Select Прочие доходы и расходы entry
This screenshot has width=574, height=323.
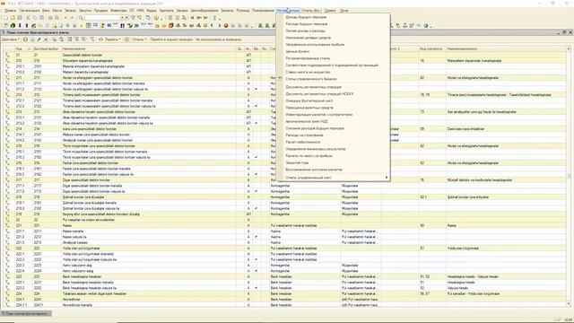pos(305,31)
